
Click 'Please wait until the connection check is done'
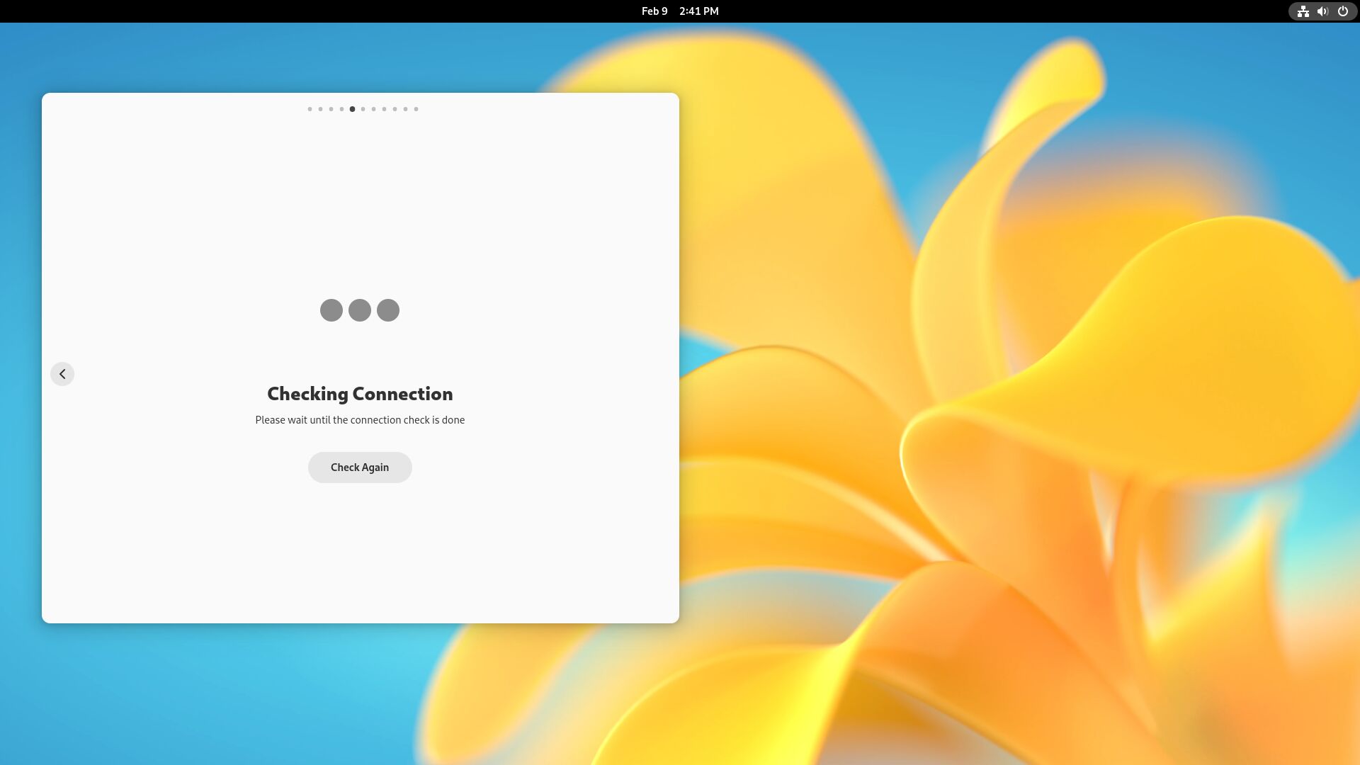tap(360, 420)
